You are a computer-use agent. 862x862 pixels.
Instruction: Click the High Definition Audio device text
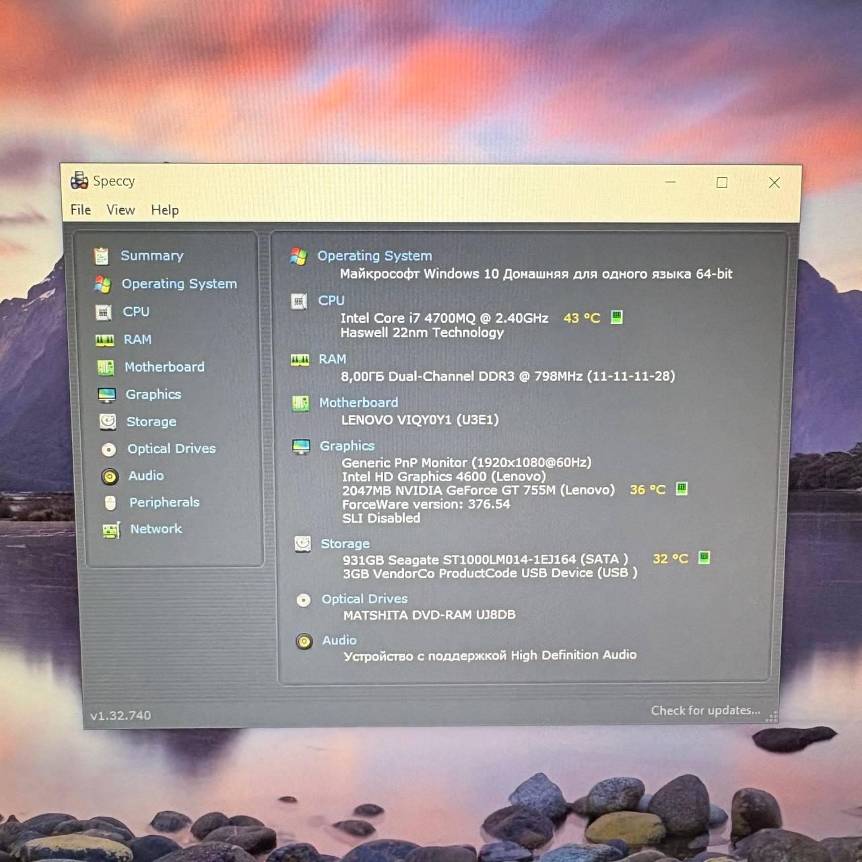pyautogui.click(x=490, y=655)
